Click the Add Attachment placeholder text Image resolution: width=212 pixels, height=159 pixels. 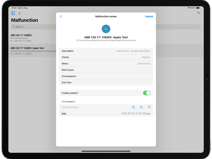(70, 107)
